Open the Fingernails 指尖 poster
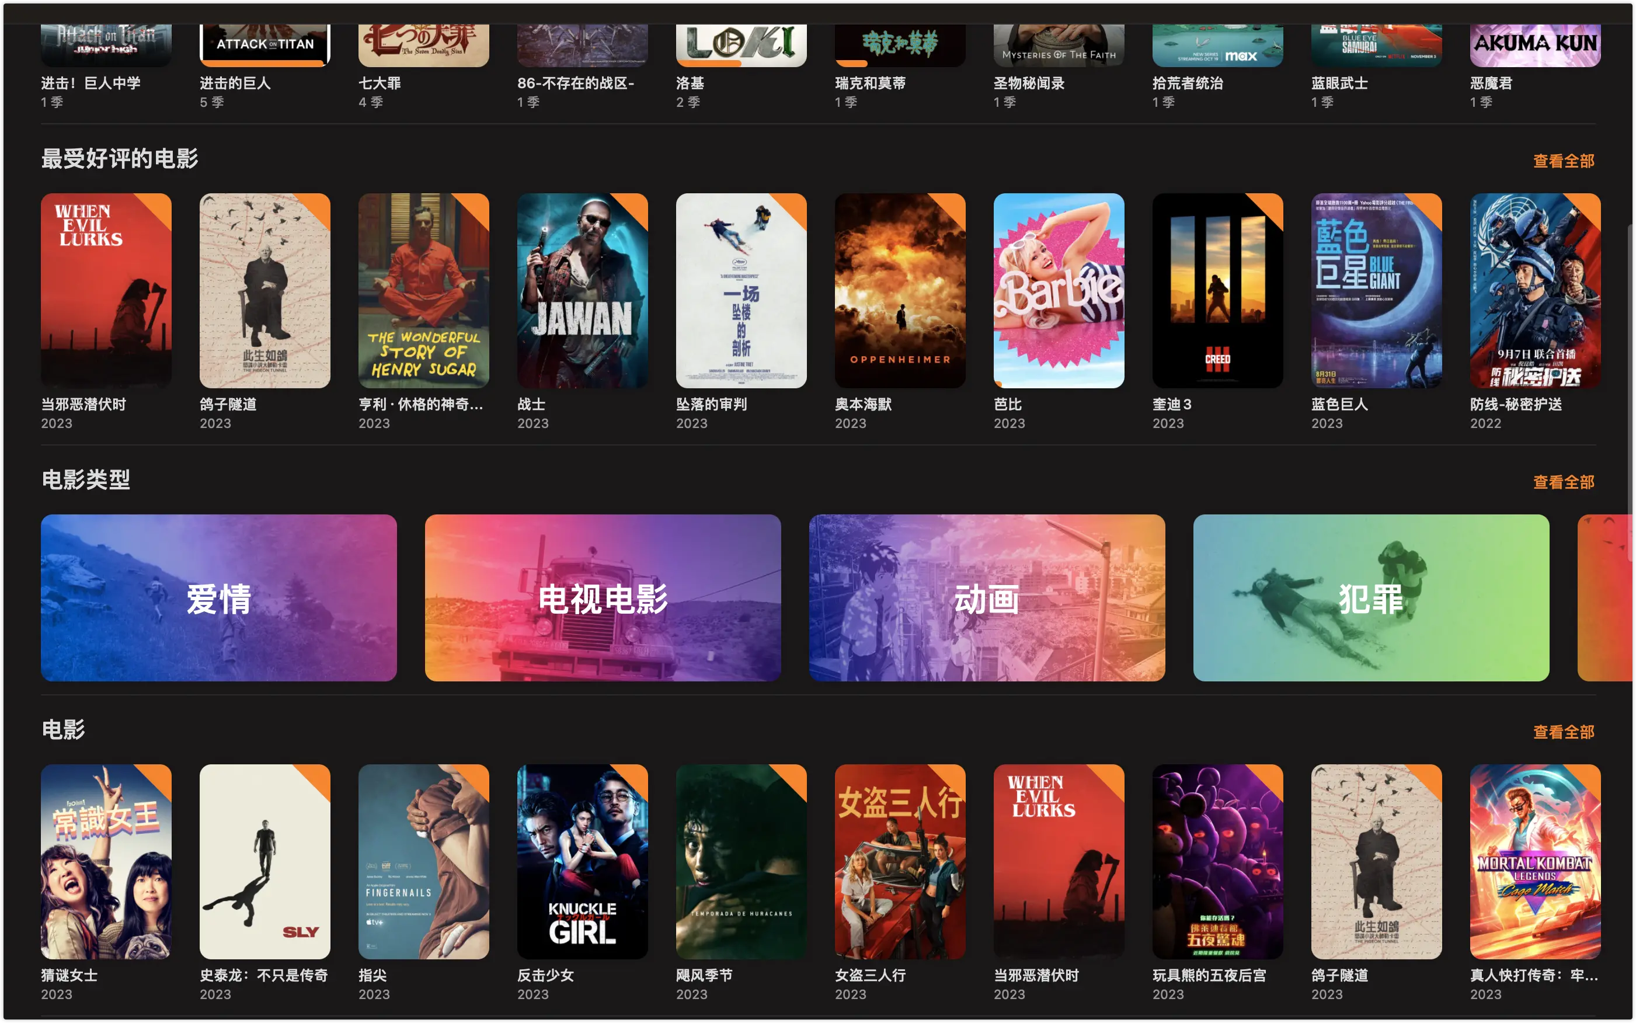 coord(423,862)
